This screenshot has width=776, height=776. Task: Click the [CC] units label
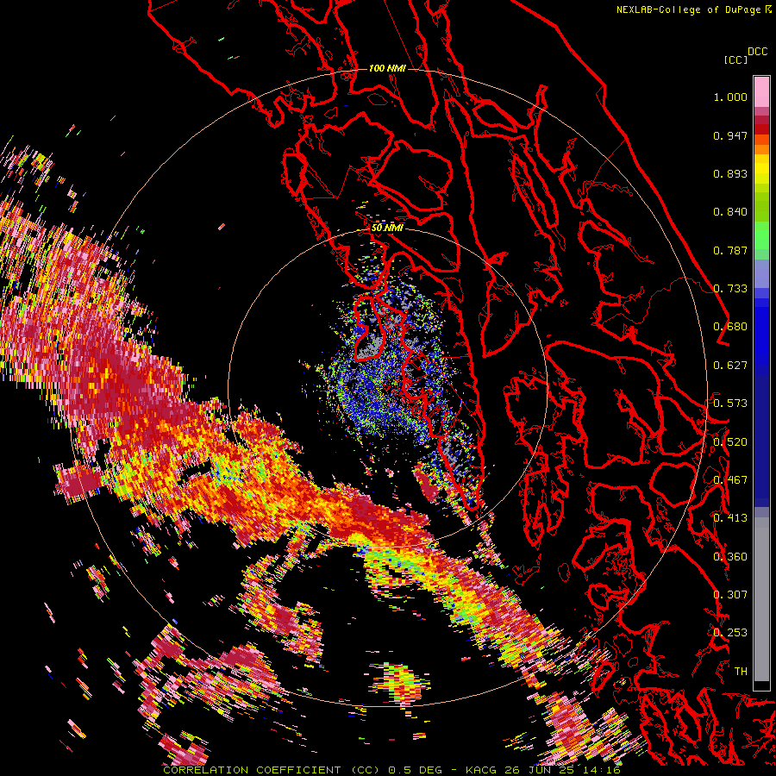(735, 59)
